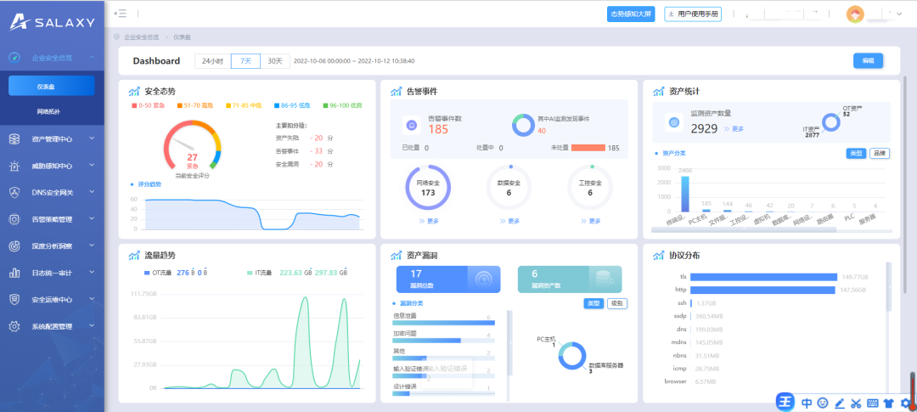The width and height of the screenshot is (917, 412).
Task: Click the 编辑 button on Dashboard bar
Action: 868,60
